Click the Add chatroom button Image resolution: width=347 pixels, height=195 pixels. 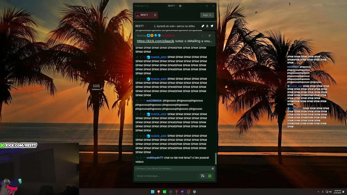207,15
